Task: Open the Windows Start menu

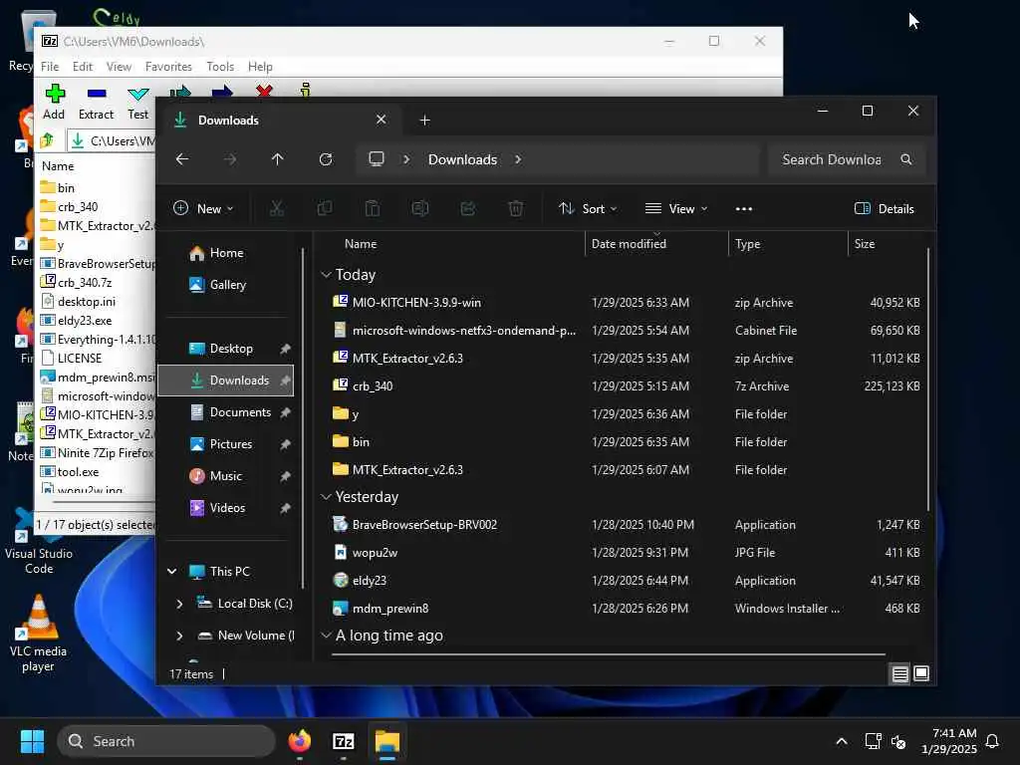Action: (32, 741)
